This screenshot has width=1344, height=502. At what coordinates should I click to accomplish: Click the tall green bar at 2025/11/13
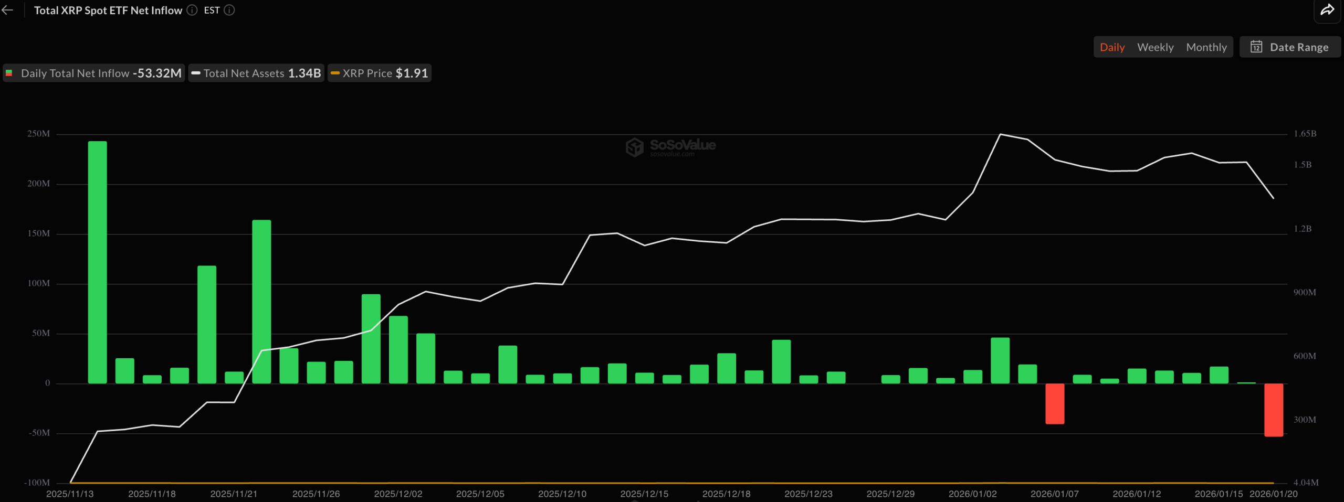pyautogui.click(x=97, y=262)
